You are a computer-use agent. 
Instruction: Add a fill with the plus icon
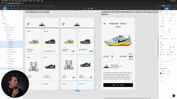tap(175, 59)
